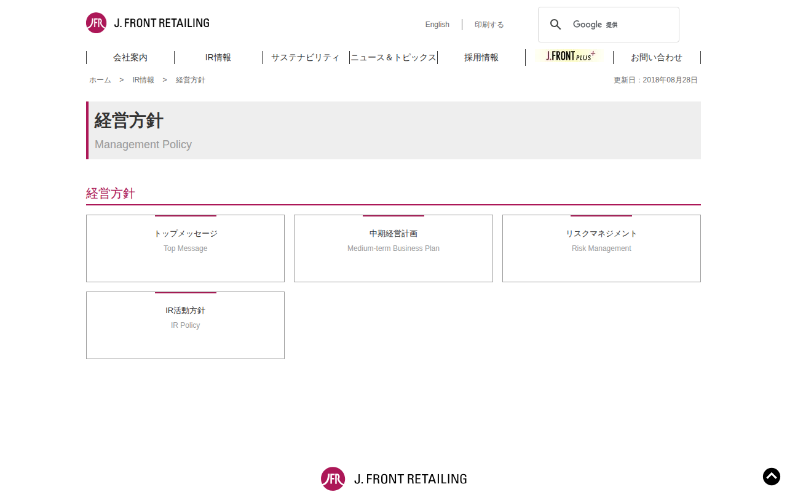Open the 会社案内 menu item

[130, 57]
